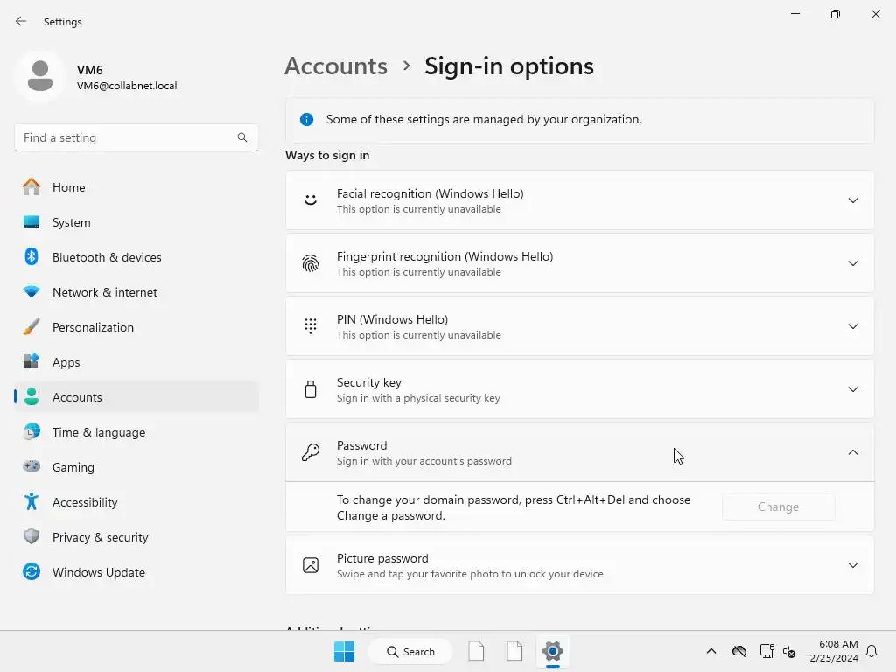Image resolution: width=896 pixels, height=672 pixels.
Task: Click the Network wifi icon in sidebar
Action: 31,292
